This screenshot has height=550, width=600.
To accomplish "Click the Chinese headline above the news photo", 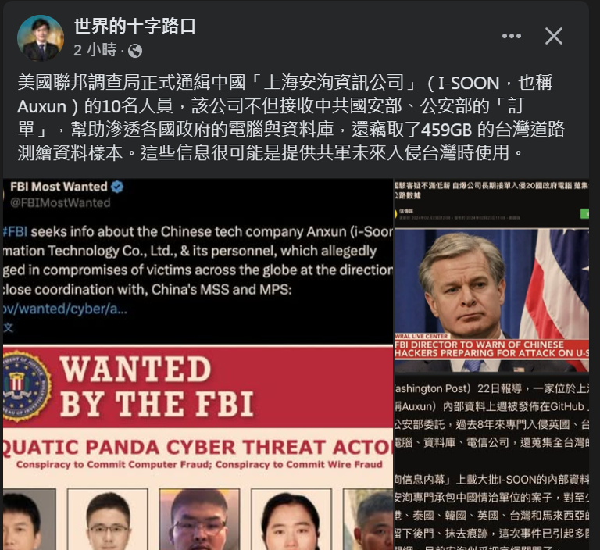I will click(491, 191).
